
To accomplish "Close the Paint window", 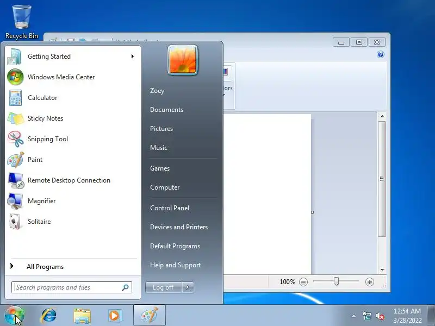I will 377,42.
